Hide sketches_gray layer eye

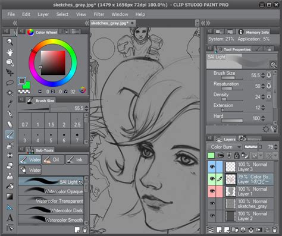[212, 203]
